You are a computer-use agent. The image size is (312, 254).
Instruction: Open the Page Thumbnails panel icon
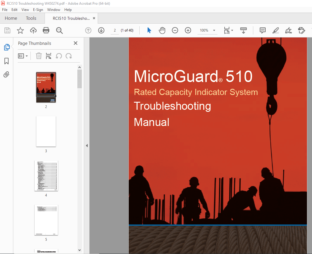pyautogui.click(x=6, y=47)
